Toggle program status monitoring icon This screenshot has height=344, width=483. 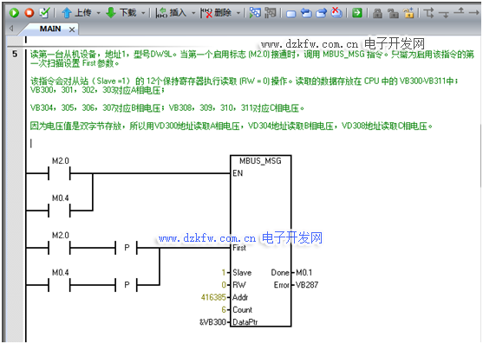pyautogui.click(x=255, y=13)
